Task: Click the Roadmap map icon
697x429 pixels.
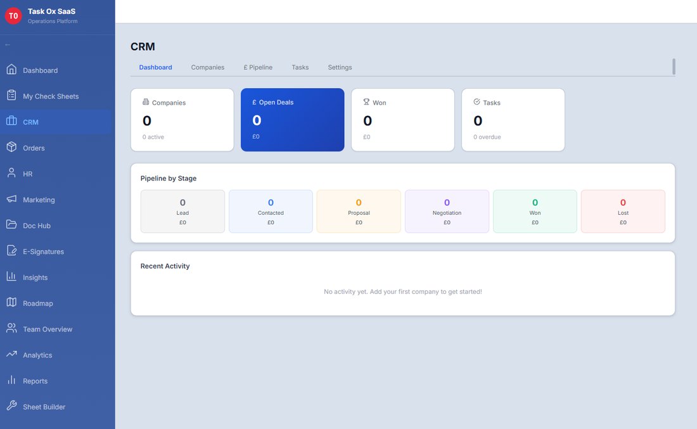Action: click(x=11, y=302)
